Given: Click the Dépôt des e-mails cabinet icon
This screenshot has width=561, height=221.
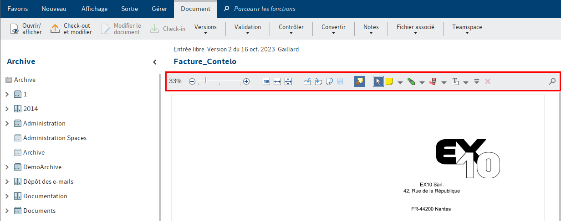Looking at the screenshot, I should 18,181.
